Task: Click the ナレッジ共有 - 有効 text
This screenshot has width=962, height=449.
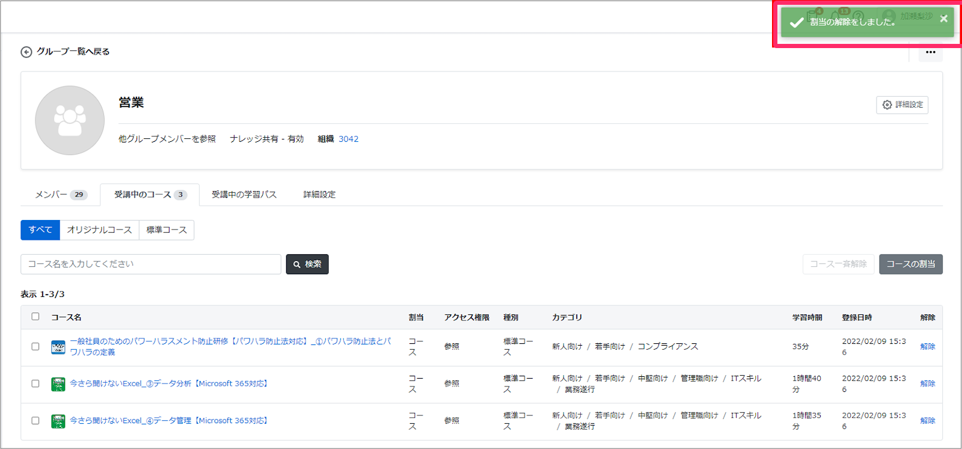Action: pos(266,139)
